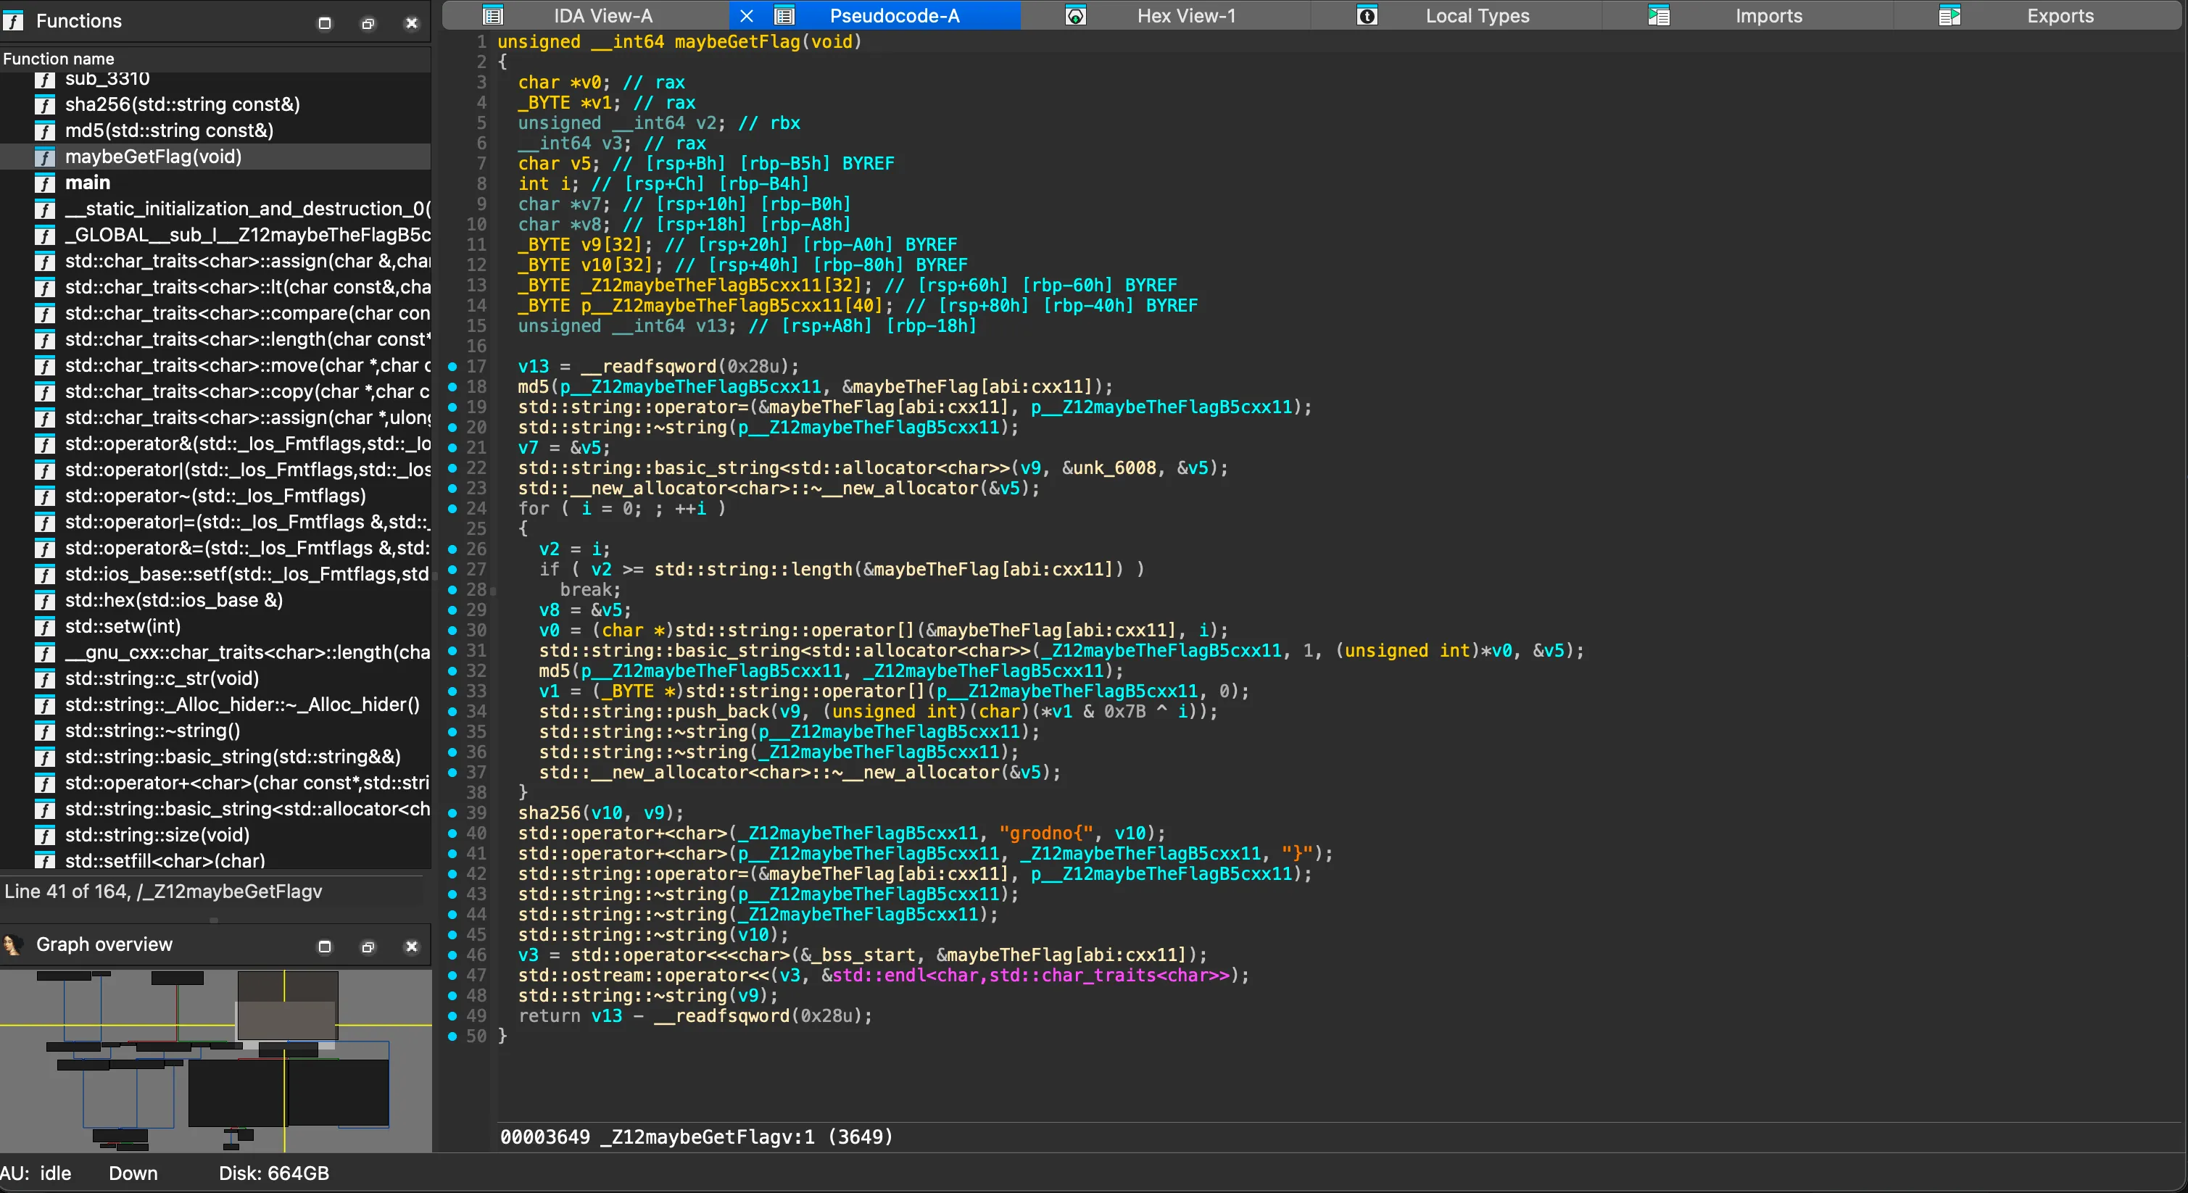Viewport: 2188px width, 1193px height.
Task: Toggle breakpoint dot on line 49
Action: click(x=452, y=1015)
